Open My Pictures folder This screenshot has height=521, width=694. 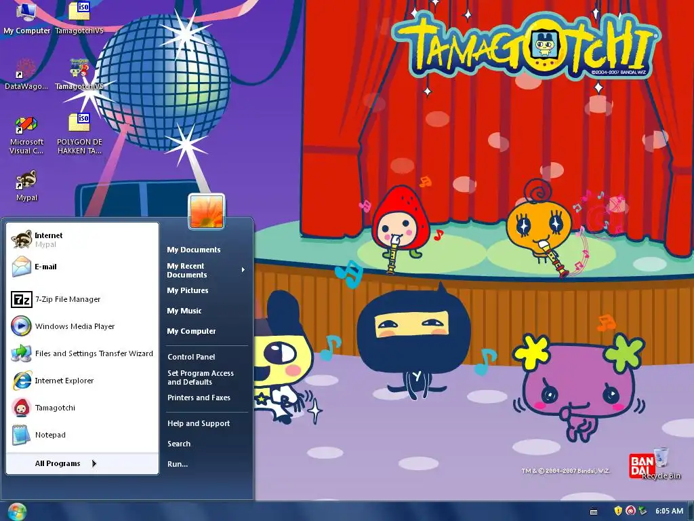click(207, 290)
